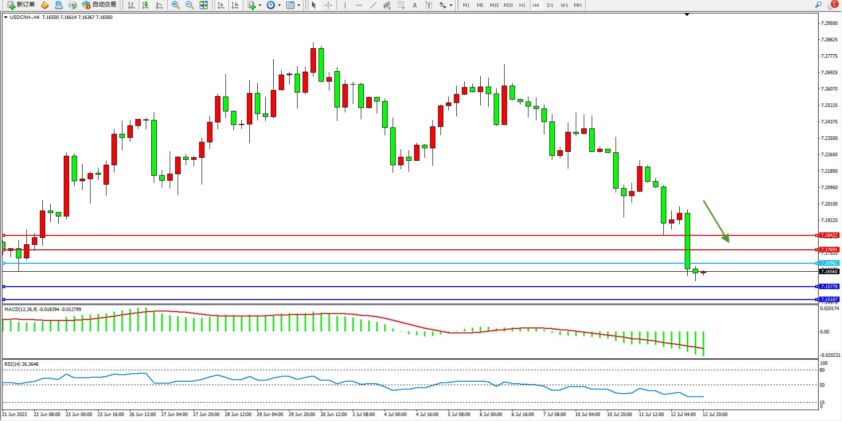Viewport: 842px width, 421px height.
Task: Open the chart templates dropdown arrow
Action: [299, 5]
